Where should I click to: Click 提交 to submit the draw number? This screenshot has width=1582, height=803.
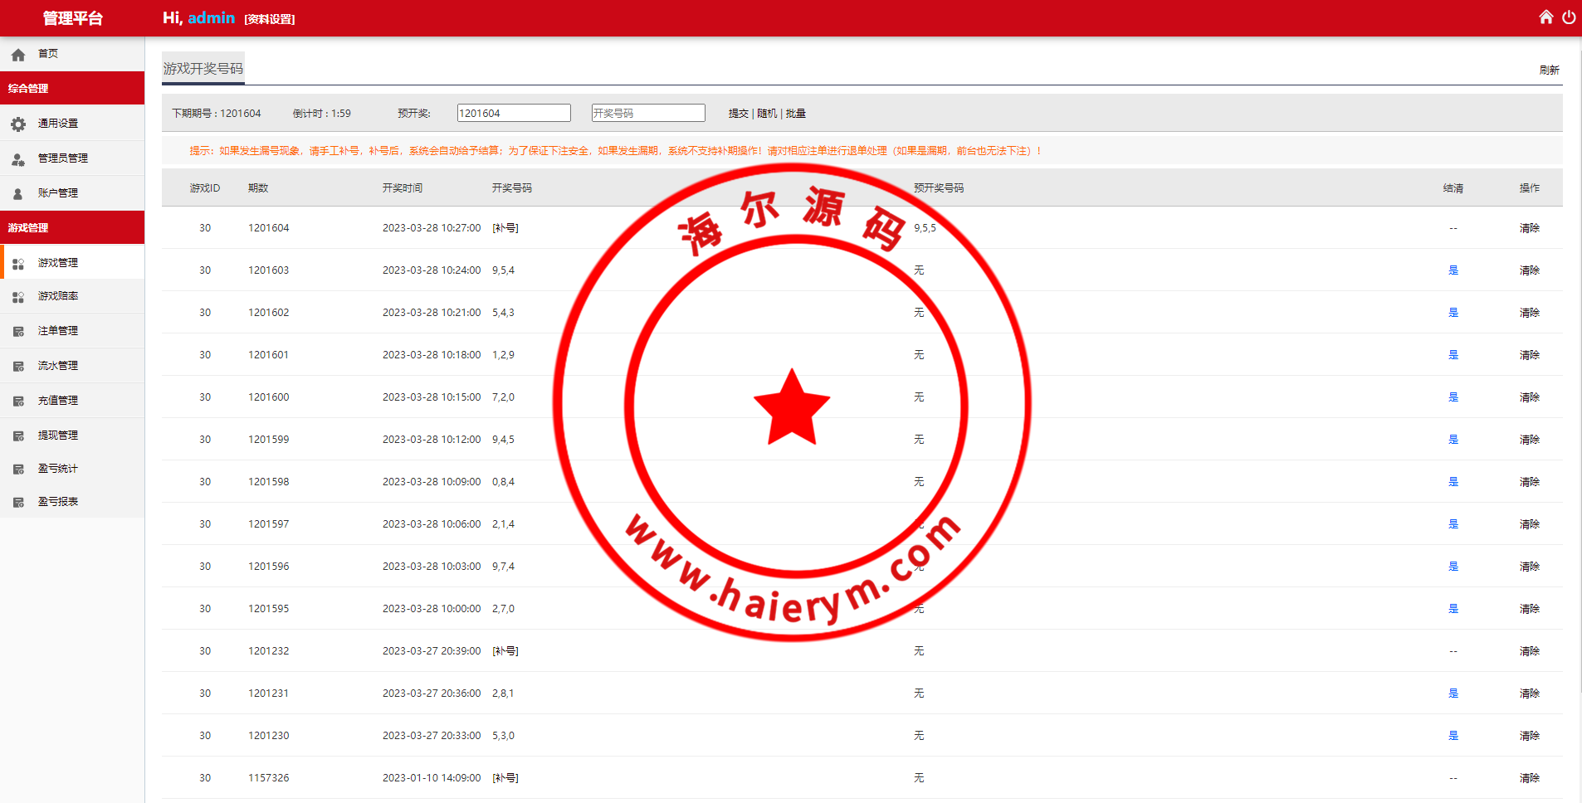pos(738,114)
